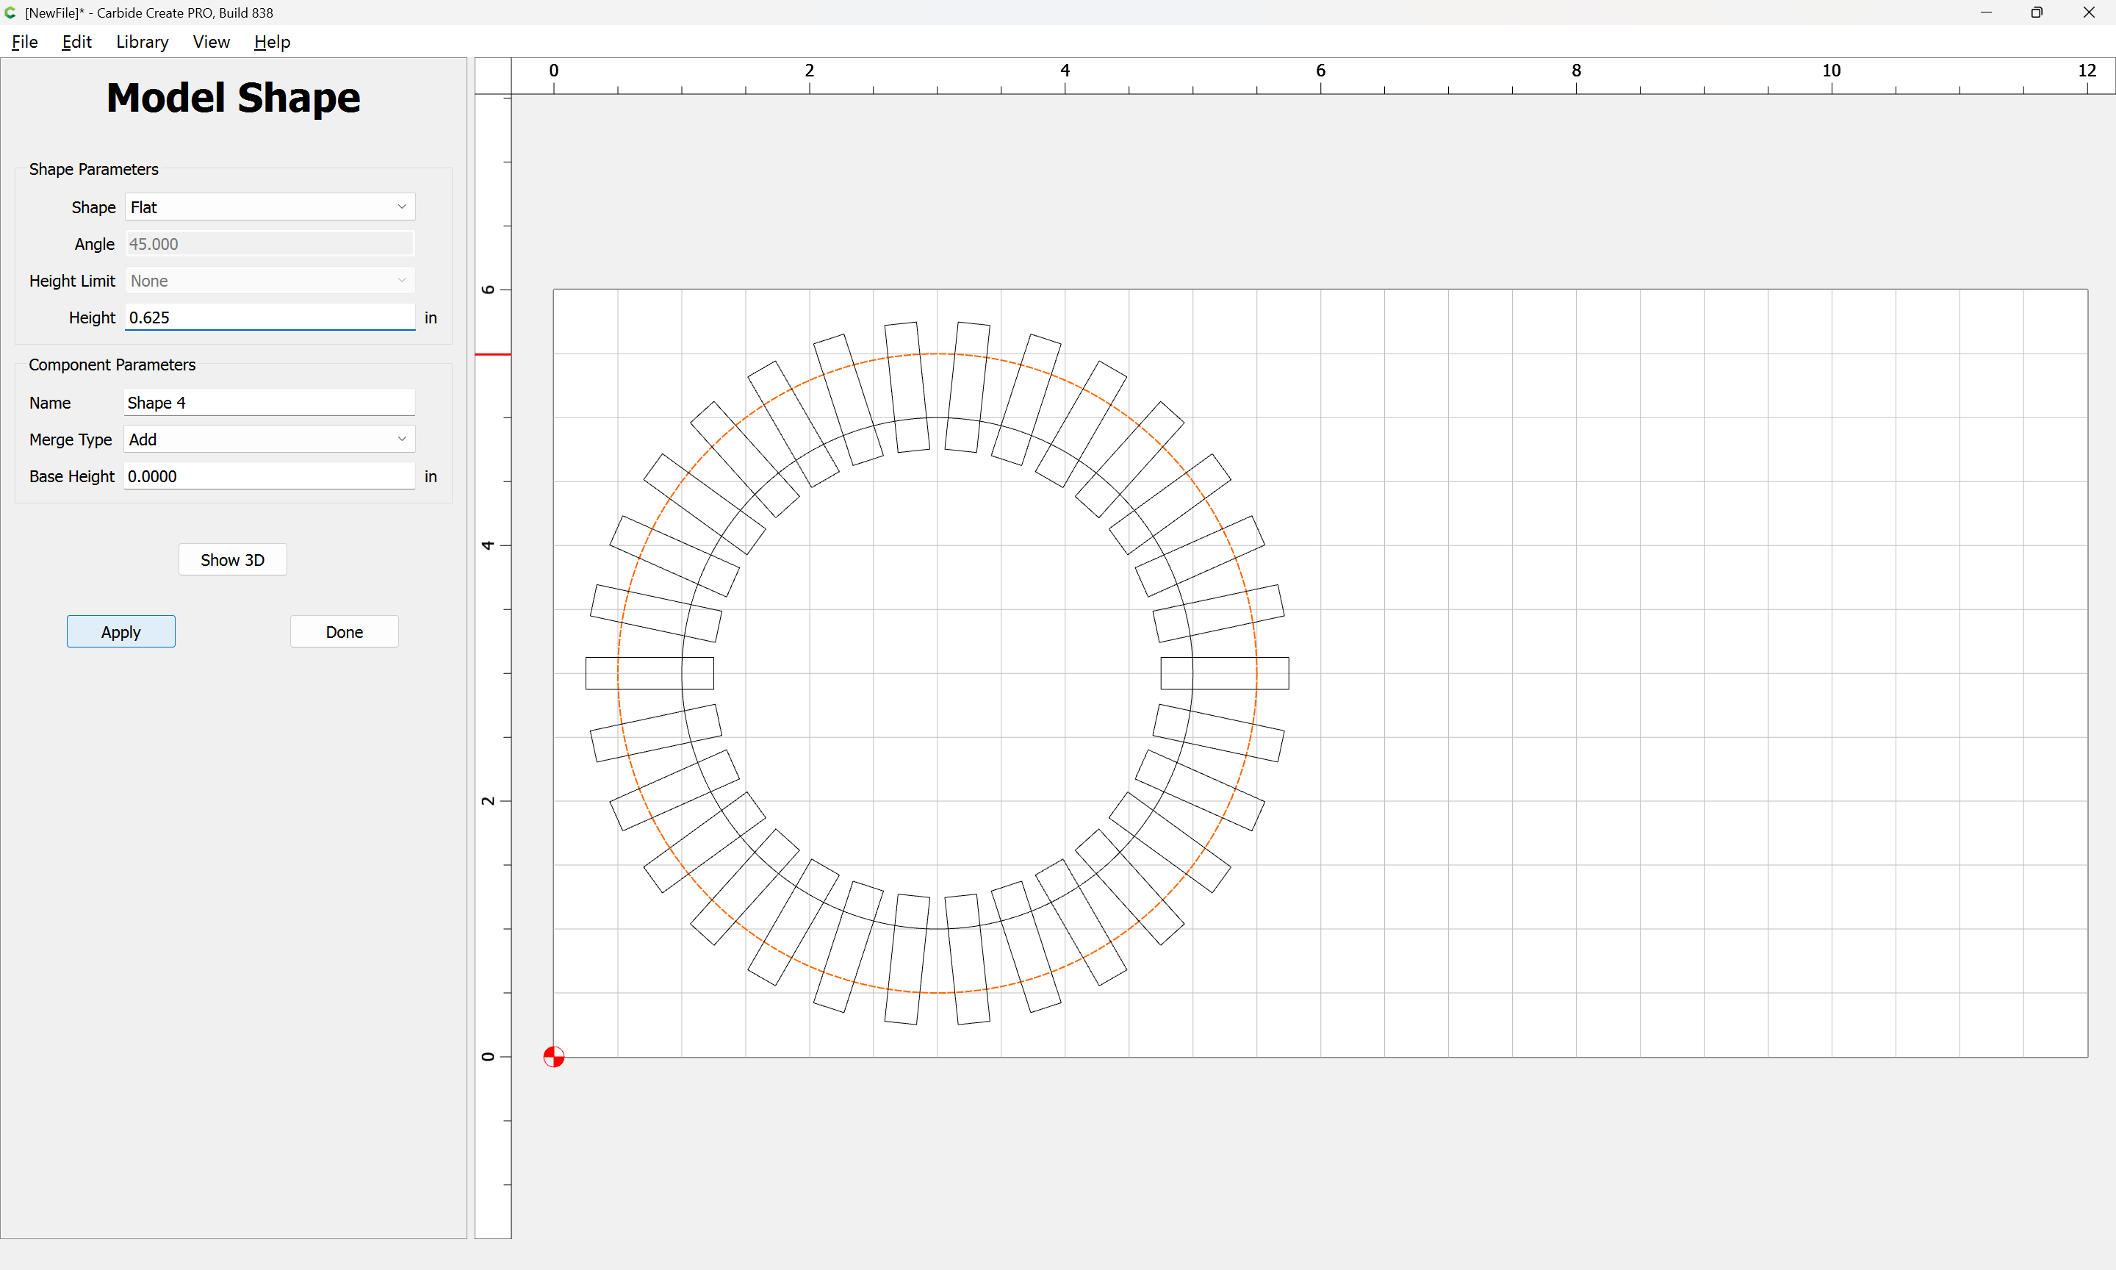Open the Help menu
This screenshot has width=2116, height=1270.
[272, 42]
